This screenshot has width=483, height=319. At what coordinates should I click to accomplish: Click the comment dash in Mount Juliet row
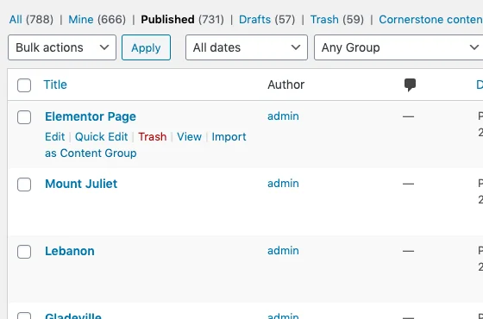click(x=409, y=184)
